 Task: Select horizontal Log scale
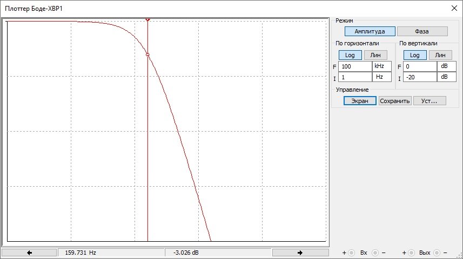pos(350,55)
